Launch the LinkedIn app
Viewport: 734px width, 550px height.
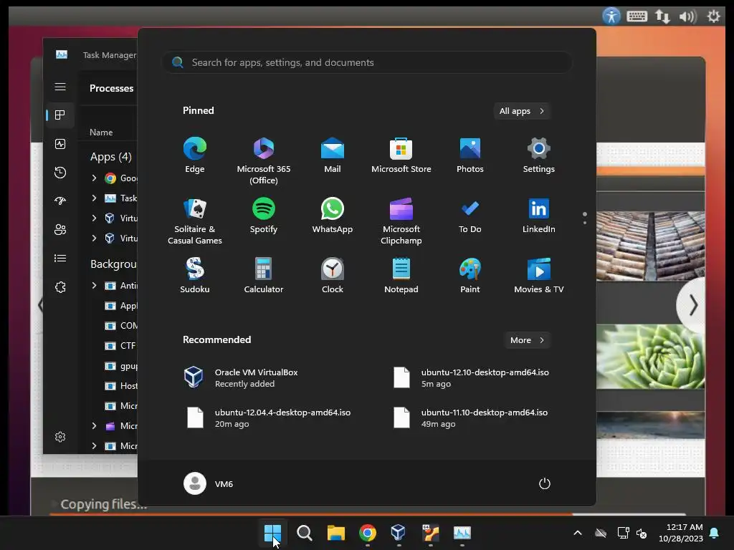click(539, 215)
